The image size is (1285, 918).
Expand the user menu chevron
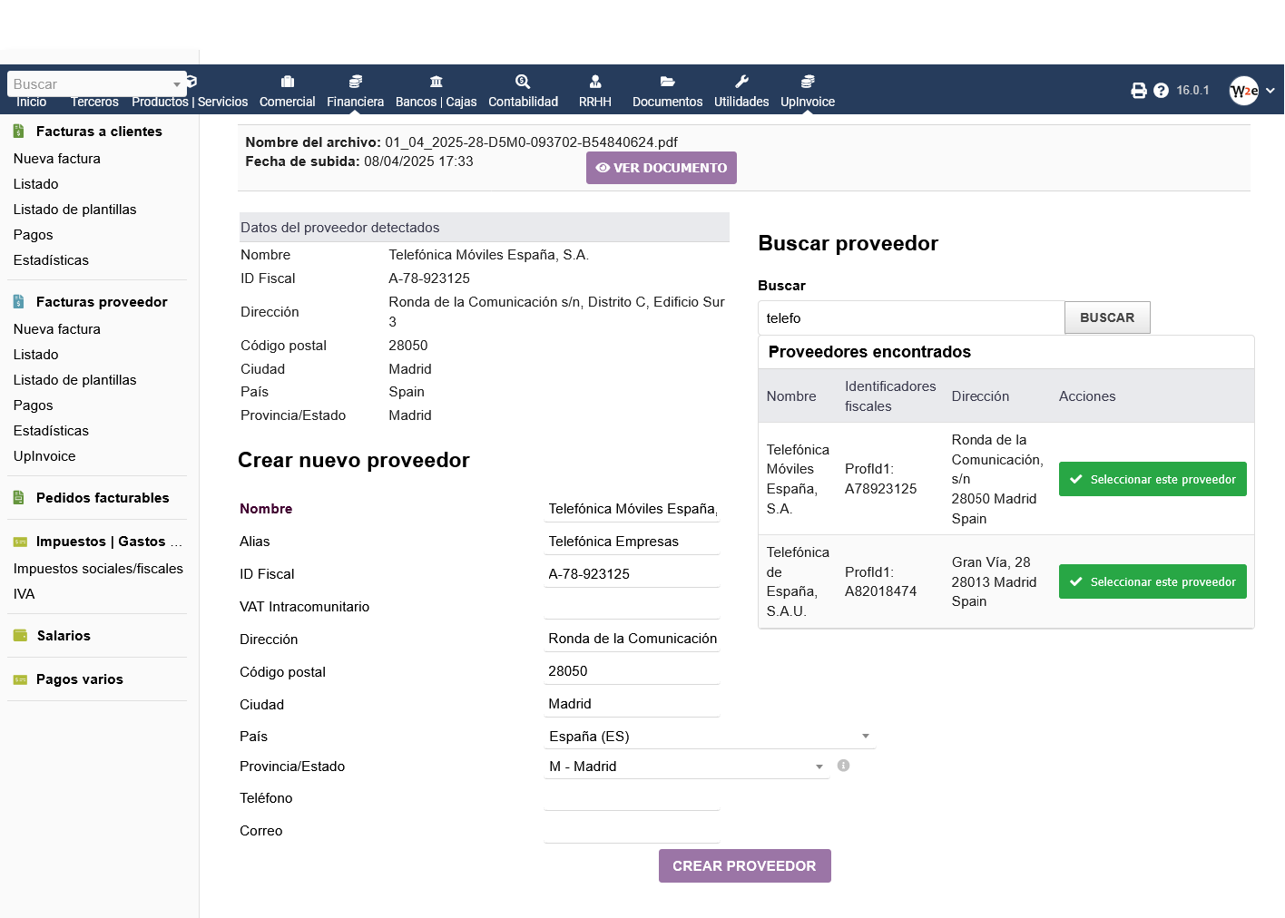(1270, 91)
